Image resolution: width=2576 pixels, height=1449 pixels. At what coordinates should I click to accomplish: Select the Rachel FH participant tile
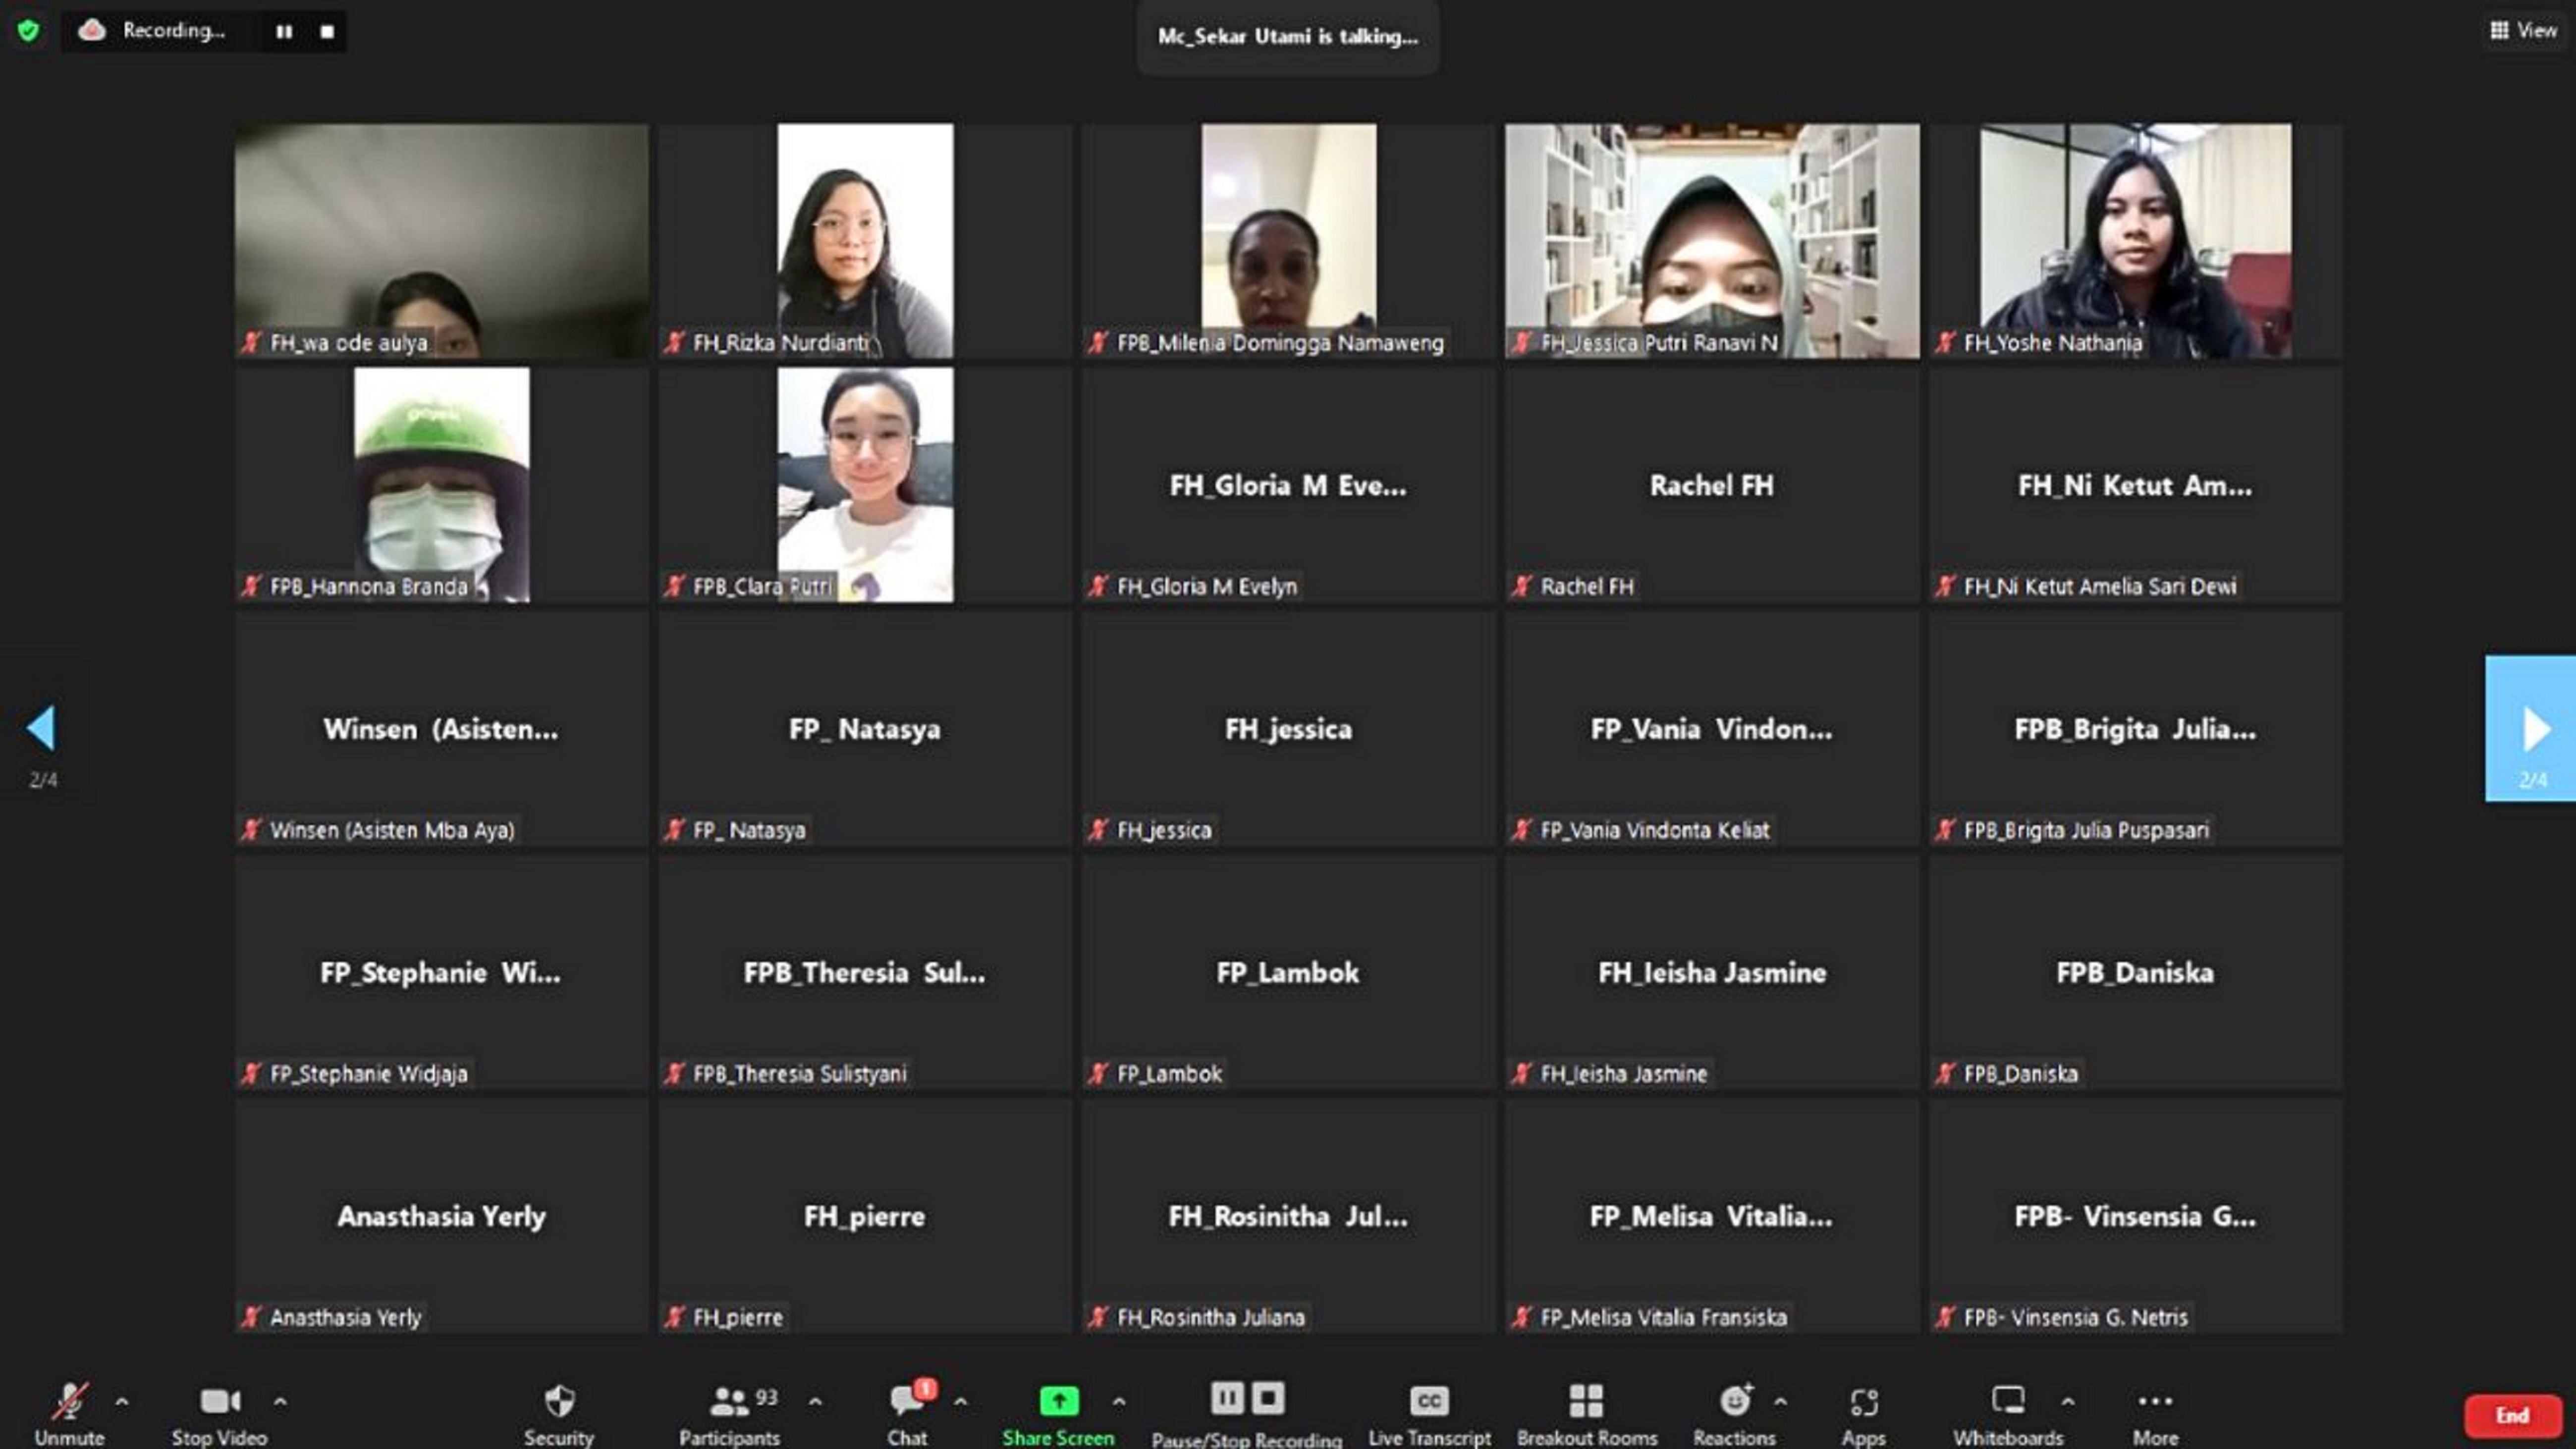coord(1712,485)
